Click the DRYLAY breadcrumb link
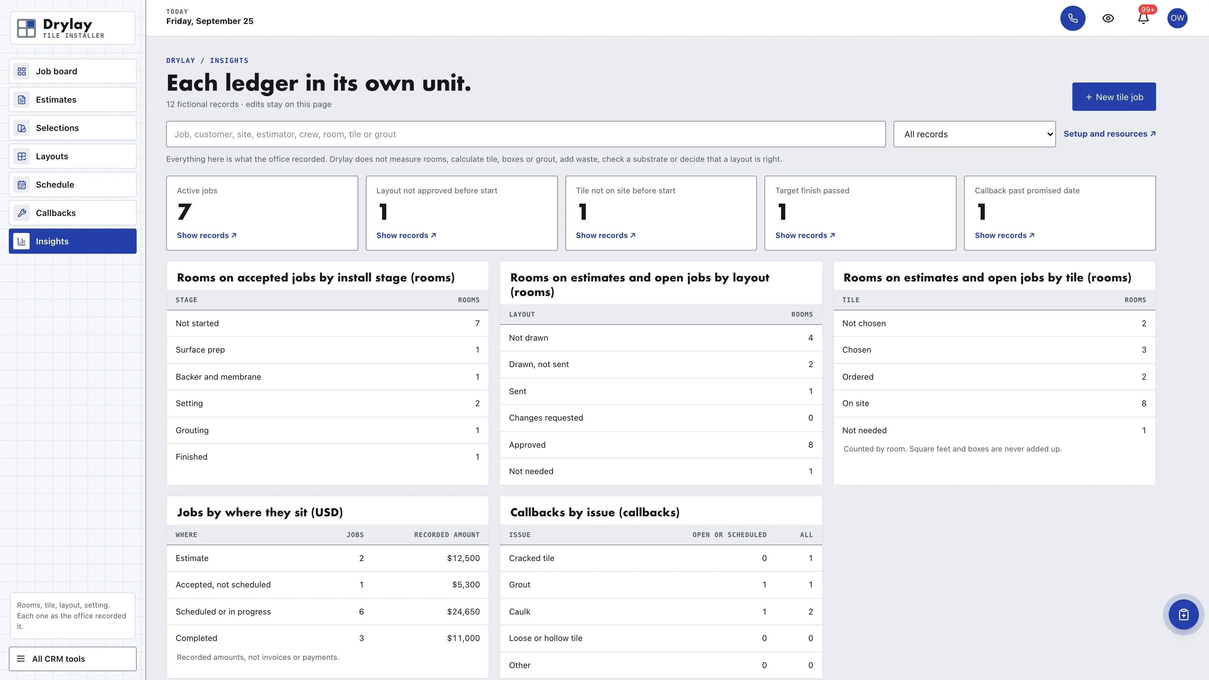Viewport: 1209px width, 680px height. [x=181, y=60]
